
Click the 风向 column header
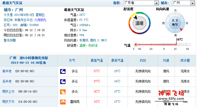click(x=143, y=60)
